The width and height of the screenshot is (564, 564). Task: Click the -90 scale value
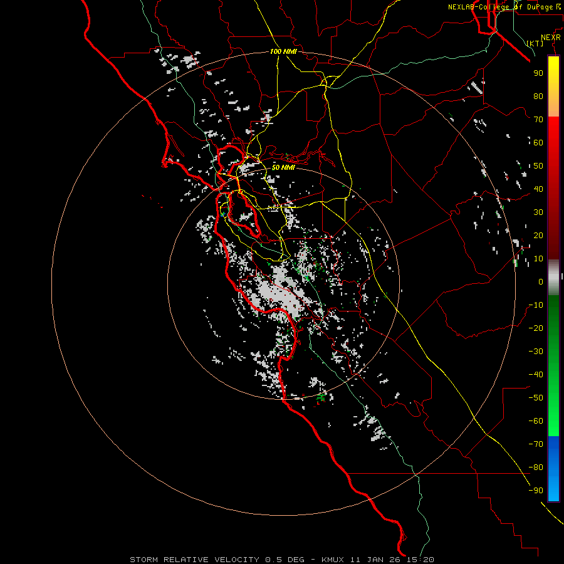pyautogui.click(x=536, y=491)
